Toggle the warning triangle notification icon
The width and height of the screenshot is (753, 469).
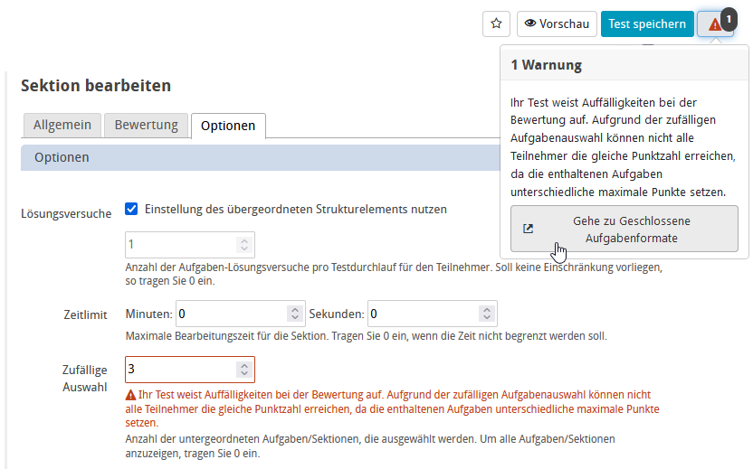pyautogui.click(x=715, y=24)
